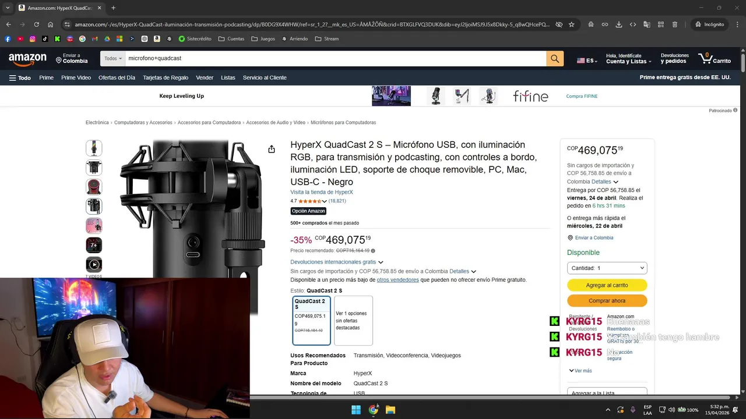746x419 pixels.
Task: Open the Amazon bookmark icon
Action: point(157,39)
